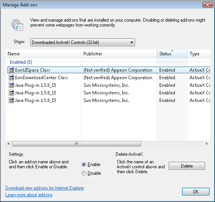The height and width of the screenshot is (202, 215).
Task: Select the Enable radio button
Action: [84, 164]
